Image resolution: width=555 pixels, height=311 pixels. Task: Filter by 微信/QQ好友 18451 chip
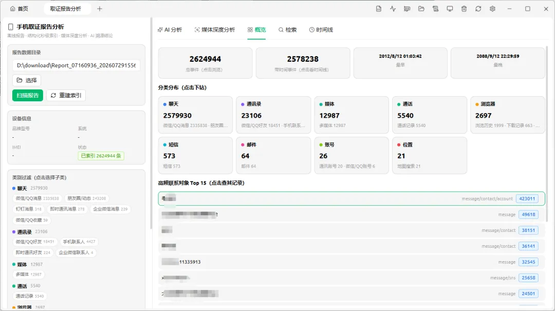pos(35,242)
